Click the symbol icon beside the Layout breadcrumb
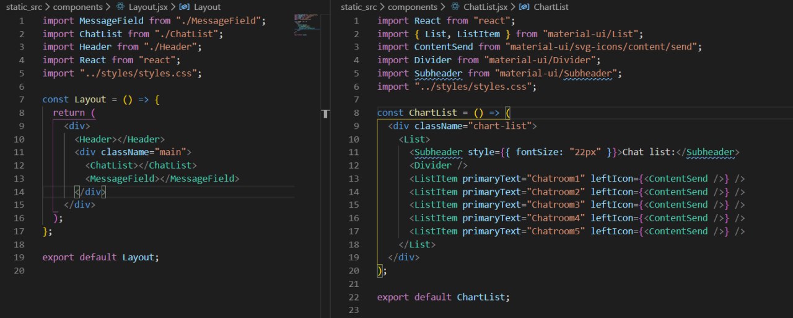The width and height of the screenshot is (793, 318). [x=185, y=7]
